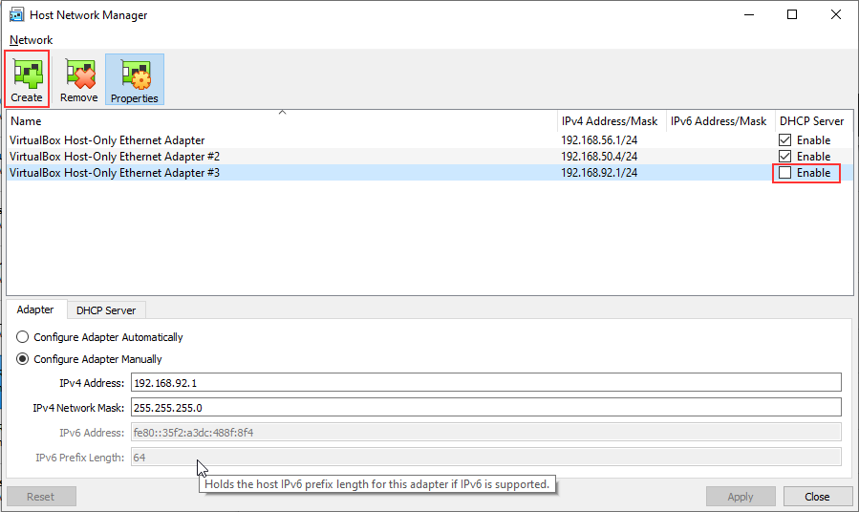The image size is (859, 512).
Task: Uncheck DHCP Enable for Adapter #2
Action: [785, 157]
